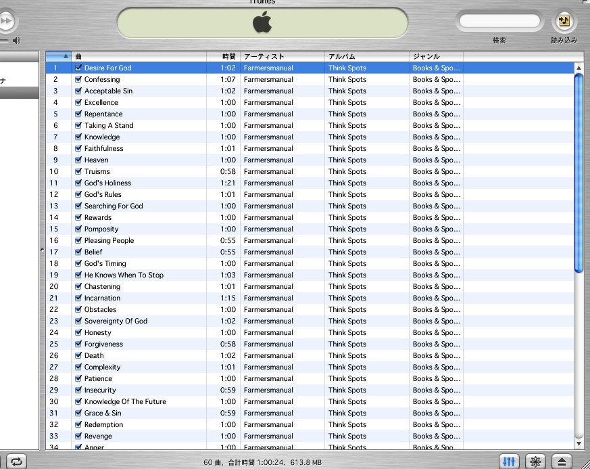The width and height of the screenshot is (590, 469).
Task: Select the God's Timing track title
Action: (105, 263)
